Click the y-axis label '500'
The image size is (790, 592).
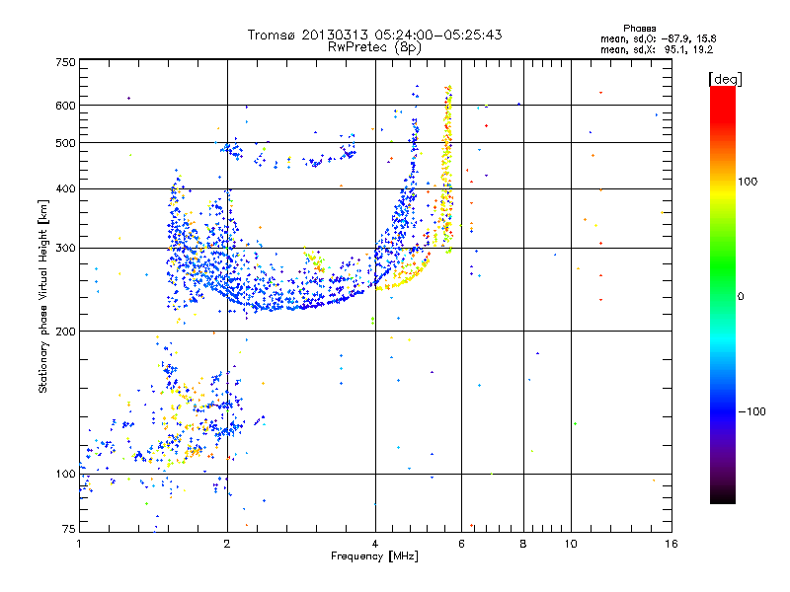pyautogui.click(x=65, y=143)
